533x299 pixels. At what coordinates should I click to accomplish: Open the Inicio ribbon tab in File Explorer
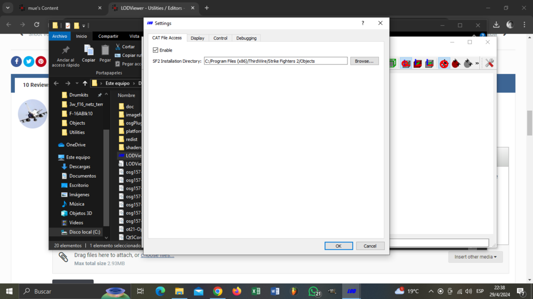click(81, 36)
